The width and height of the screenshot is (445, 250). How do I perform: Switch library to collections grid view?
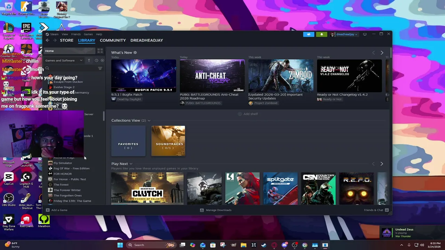point(100,51)
